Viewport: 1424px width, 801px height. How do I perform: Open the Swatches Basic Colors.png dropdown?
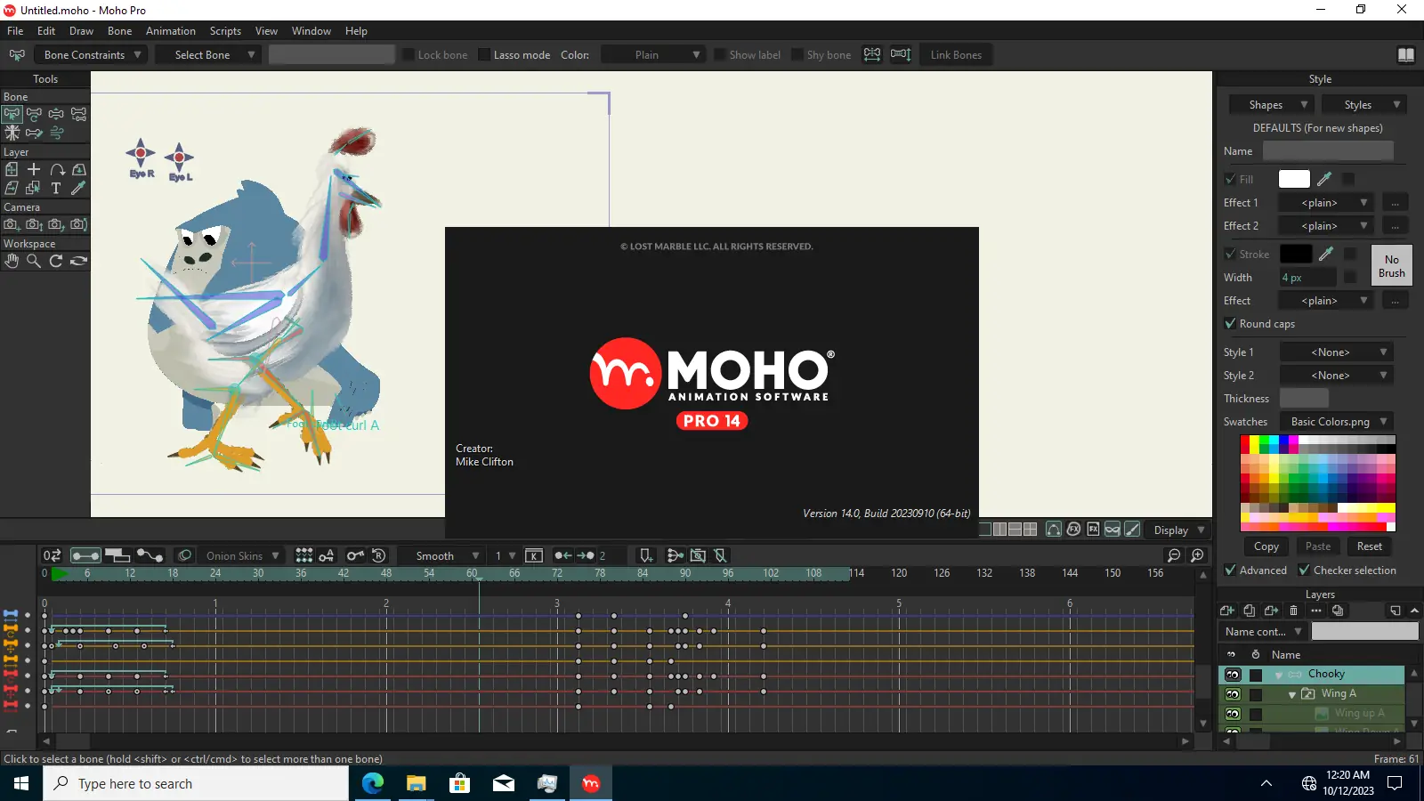pyautogui.click(x=1336, y=422)
